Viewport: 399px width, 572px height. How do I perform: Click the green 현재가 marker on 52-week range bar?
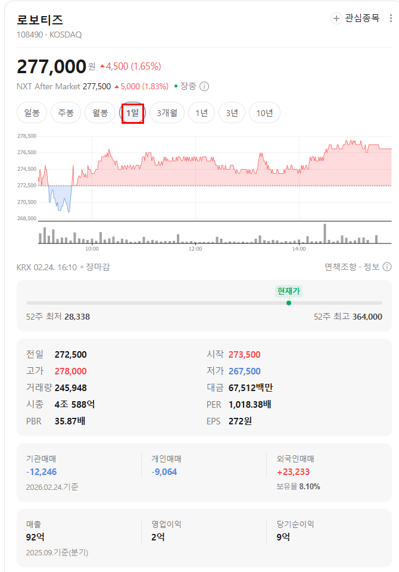pos(289,303)
